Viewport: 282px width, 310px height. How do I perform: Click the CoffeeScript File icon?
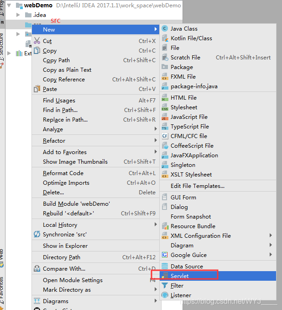pyautogui.click(x=165, y=146)
